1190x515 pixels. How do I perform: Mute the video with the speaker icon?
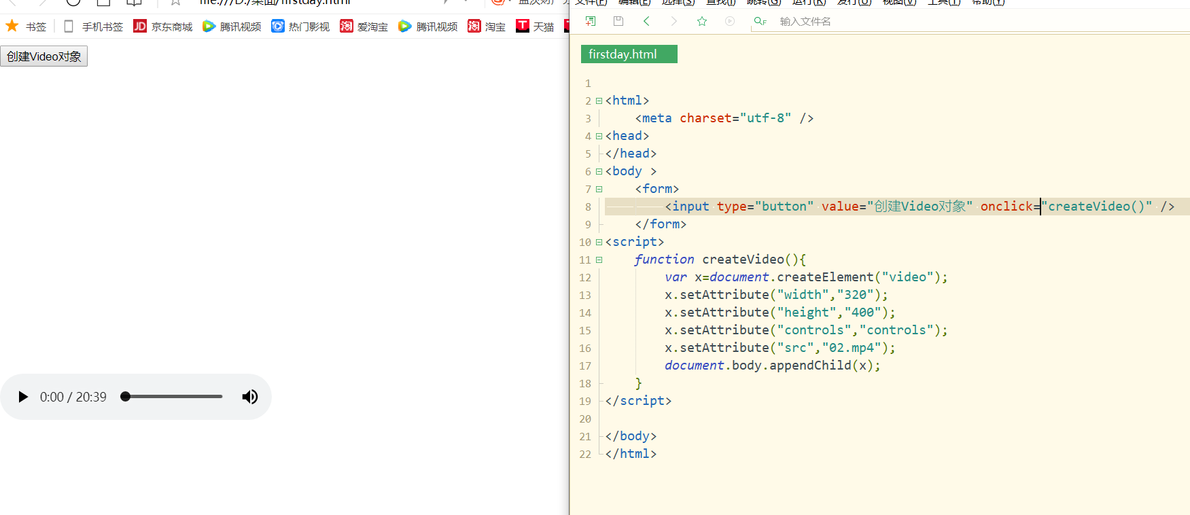tap(249, 397)
